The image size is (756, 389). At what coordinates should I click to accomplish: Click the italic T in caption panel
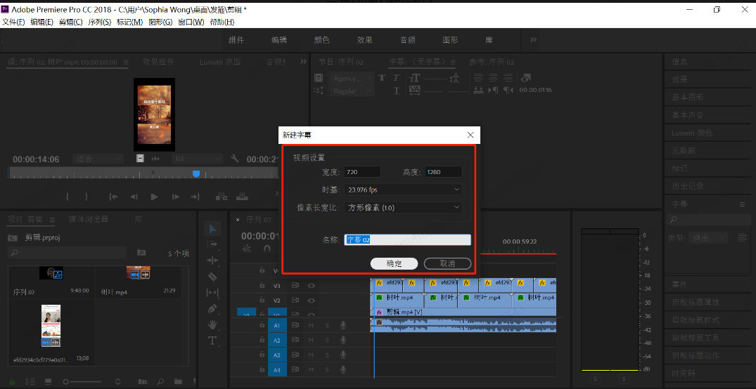pos(397,78)
